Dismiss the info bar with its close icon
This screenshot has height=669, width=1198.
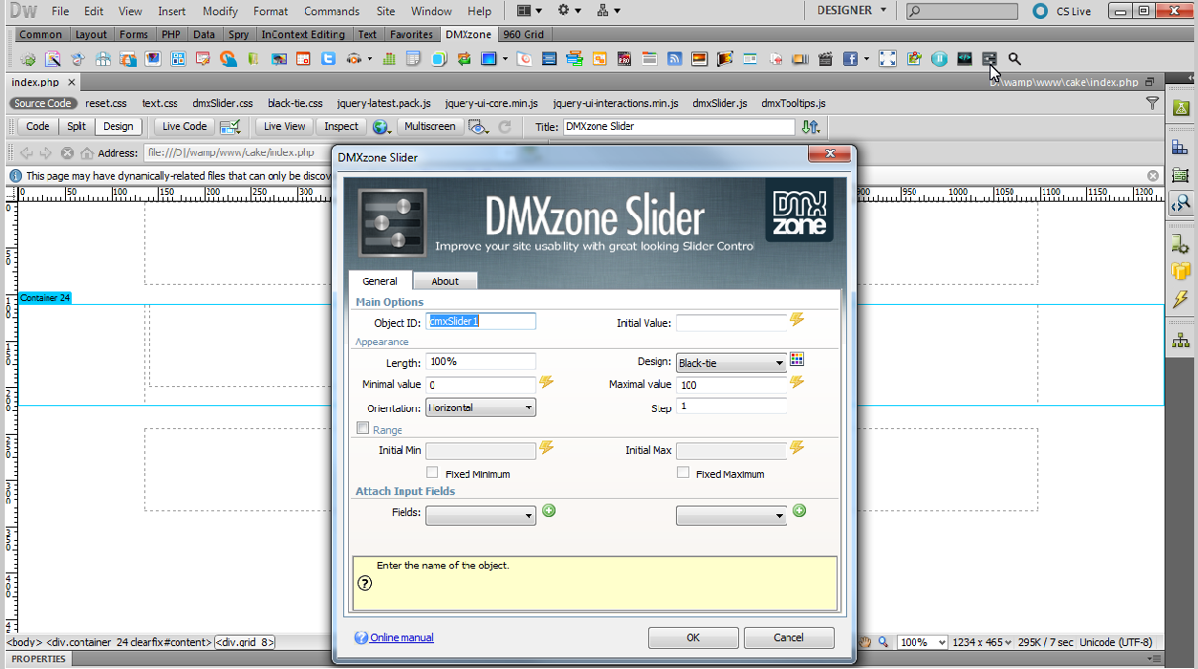click(x=1153, y=176)
